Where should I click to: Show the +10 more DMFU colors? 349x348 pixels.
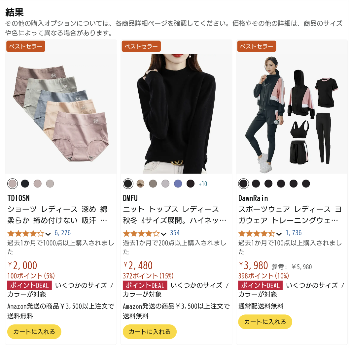pos(203,184)
